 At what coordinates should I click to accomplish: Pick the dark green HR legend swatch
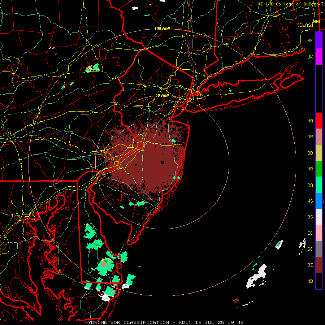pyautogui.click(x=319, y=169)
